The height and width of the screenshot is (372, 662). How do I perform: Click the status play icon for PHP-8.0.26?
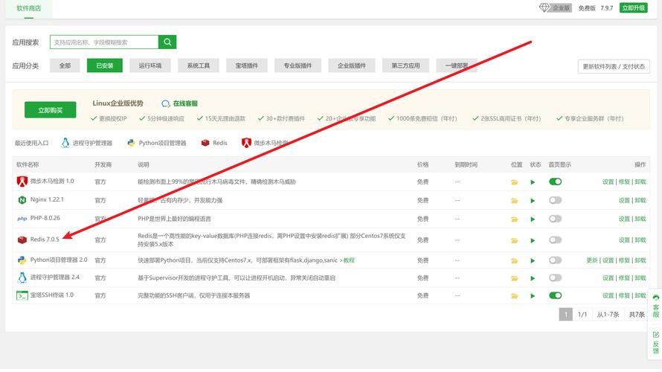click(x=533, y=219)
